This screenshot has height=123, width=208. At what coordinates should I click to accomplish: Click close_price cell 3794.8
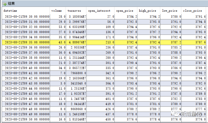194,22
